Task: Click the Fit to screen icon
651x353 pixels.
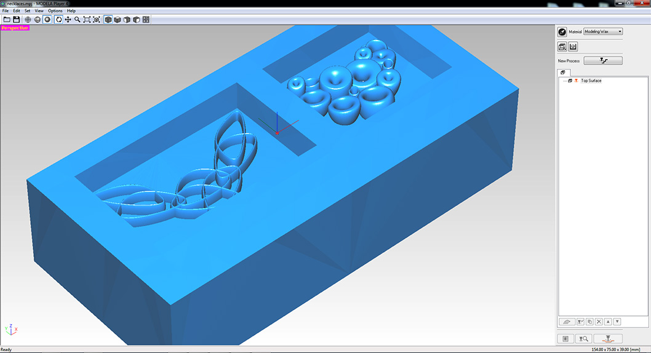Action: tap(87, 20)
